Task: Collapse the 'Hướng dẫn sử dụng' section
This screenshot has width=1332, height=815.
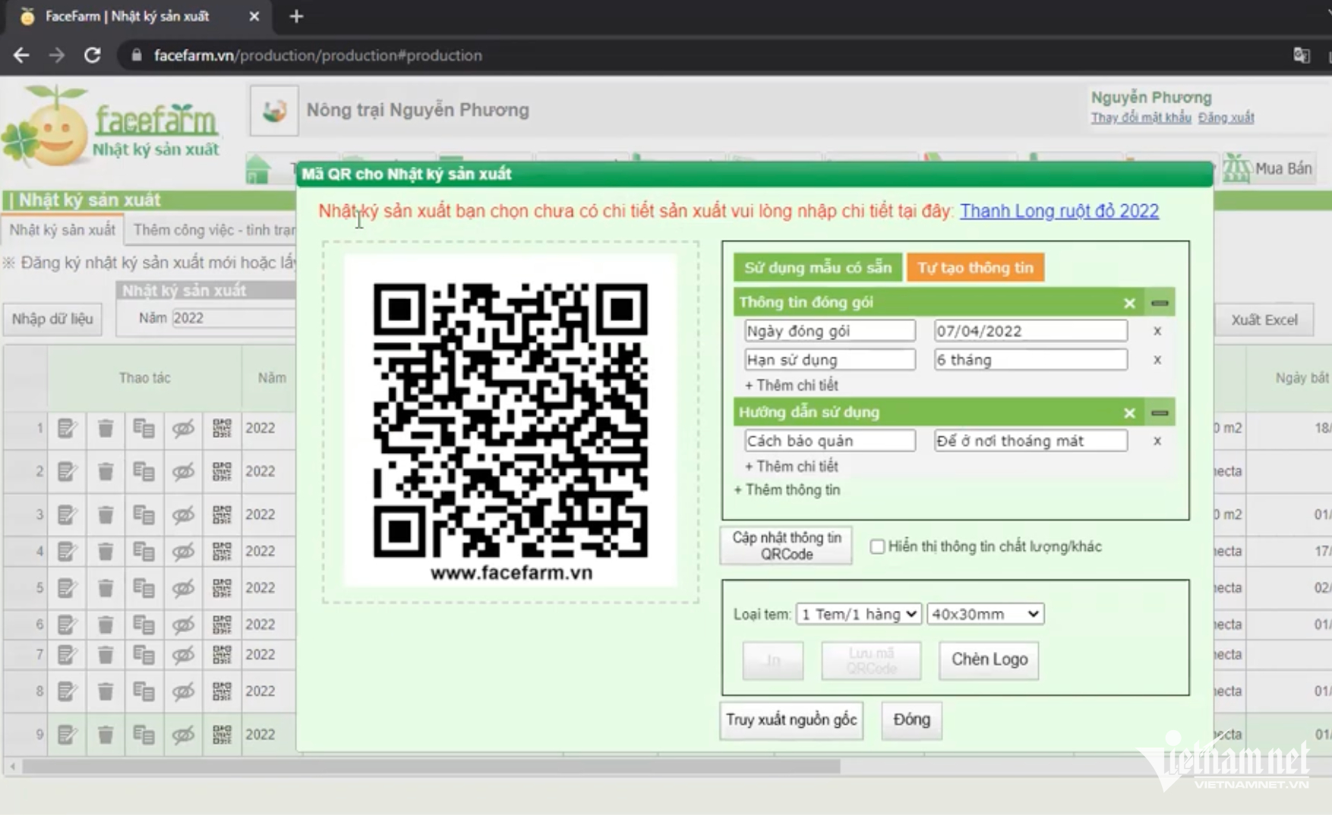Action: pos(1159,413)
